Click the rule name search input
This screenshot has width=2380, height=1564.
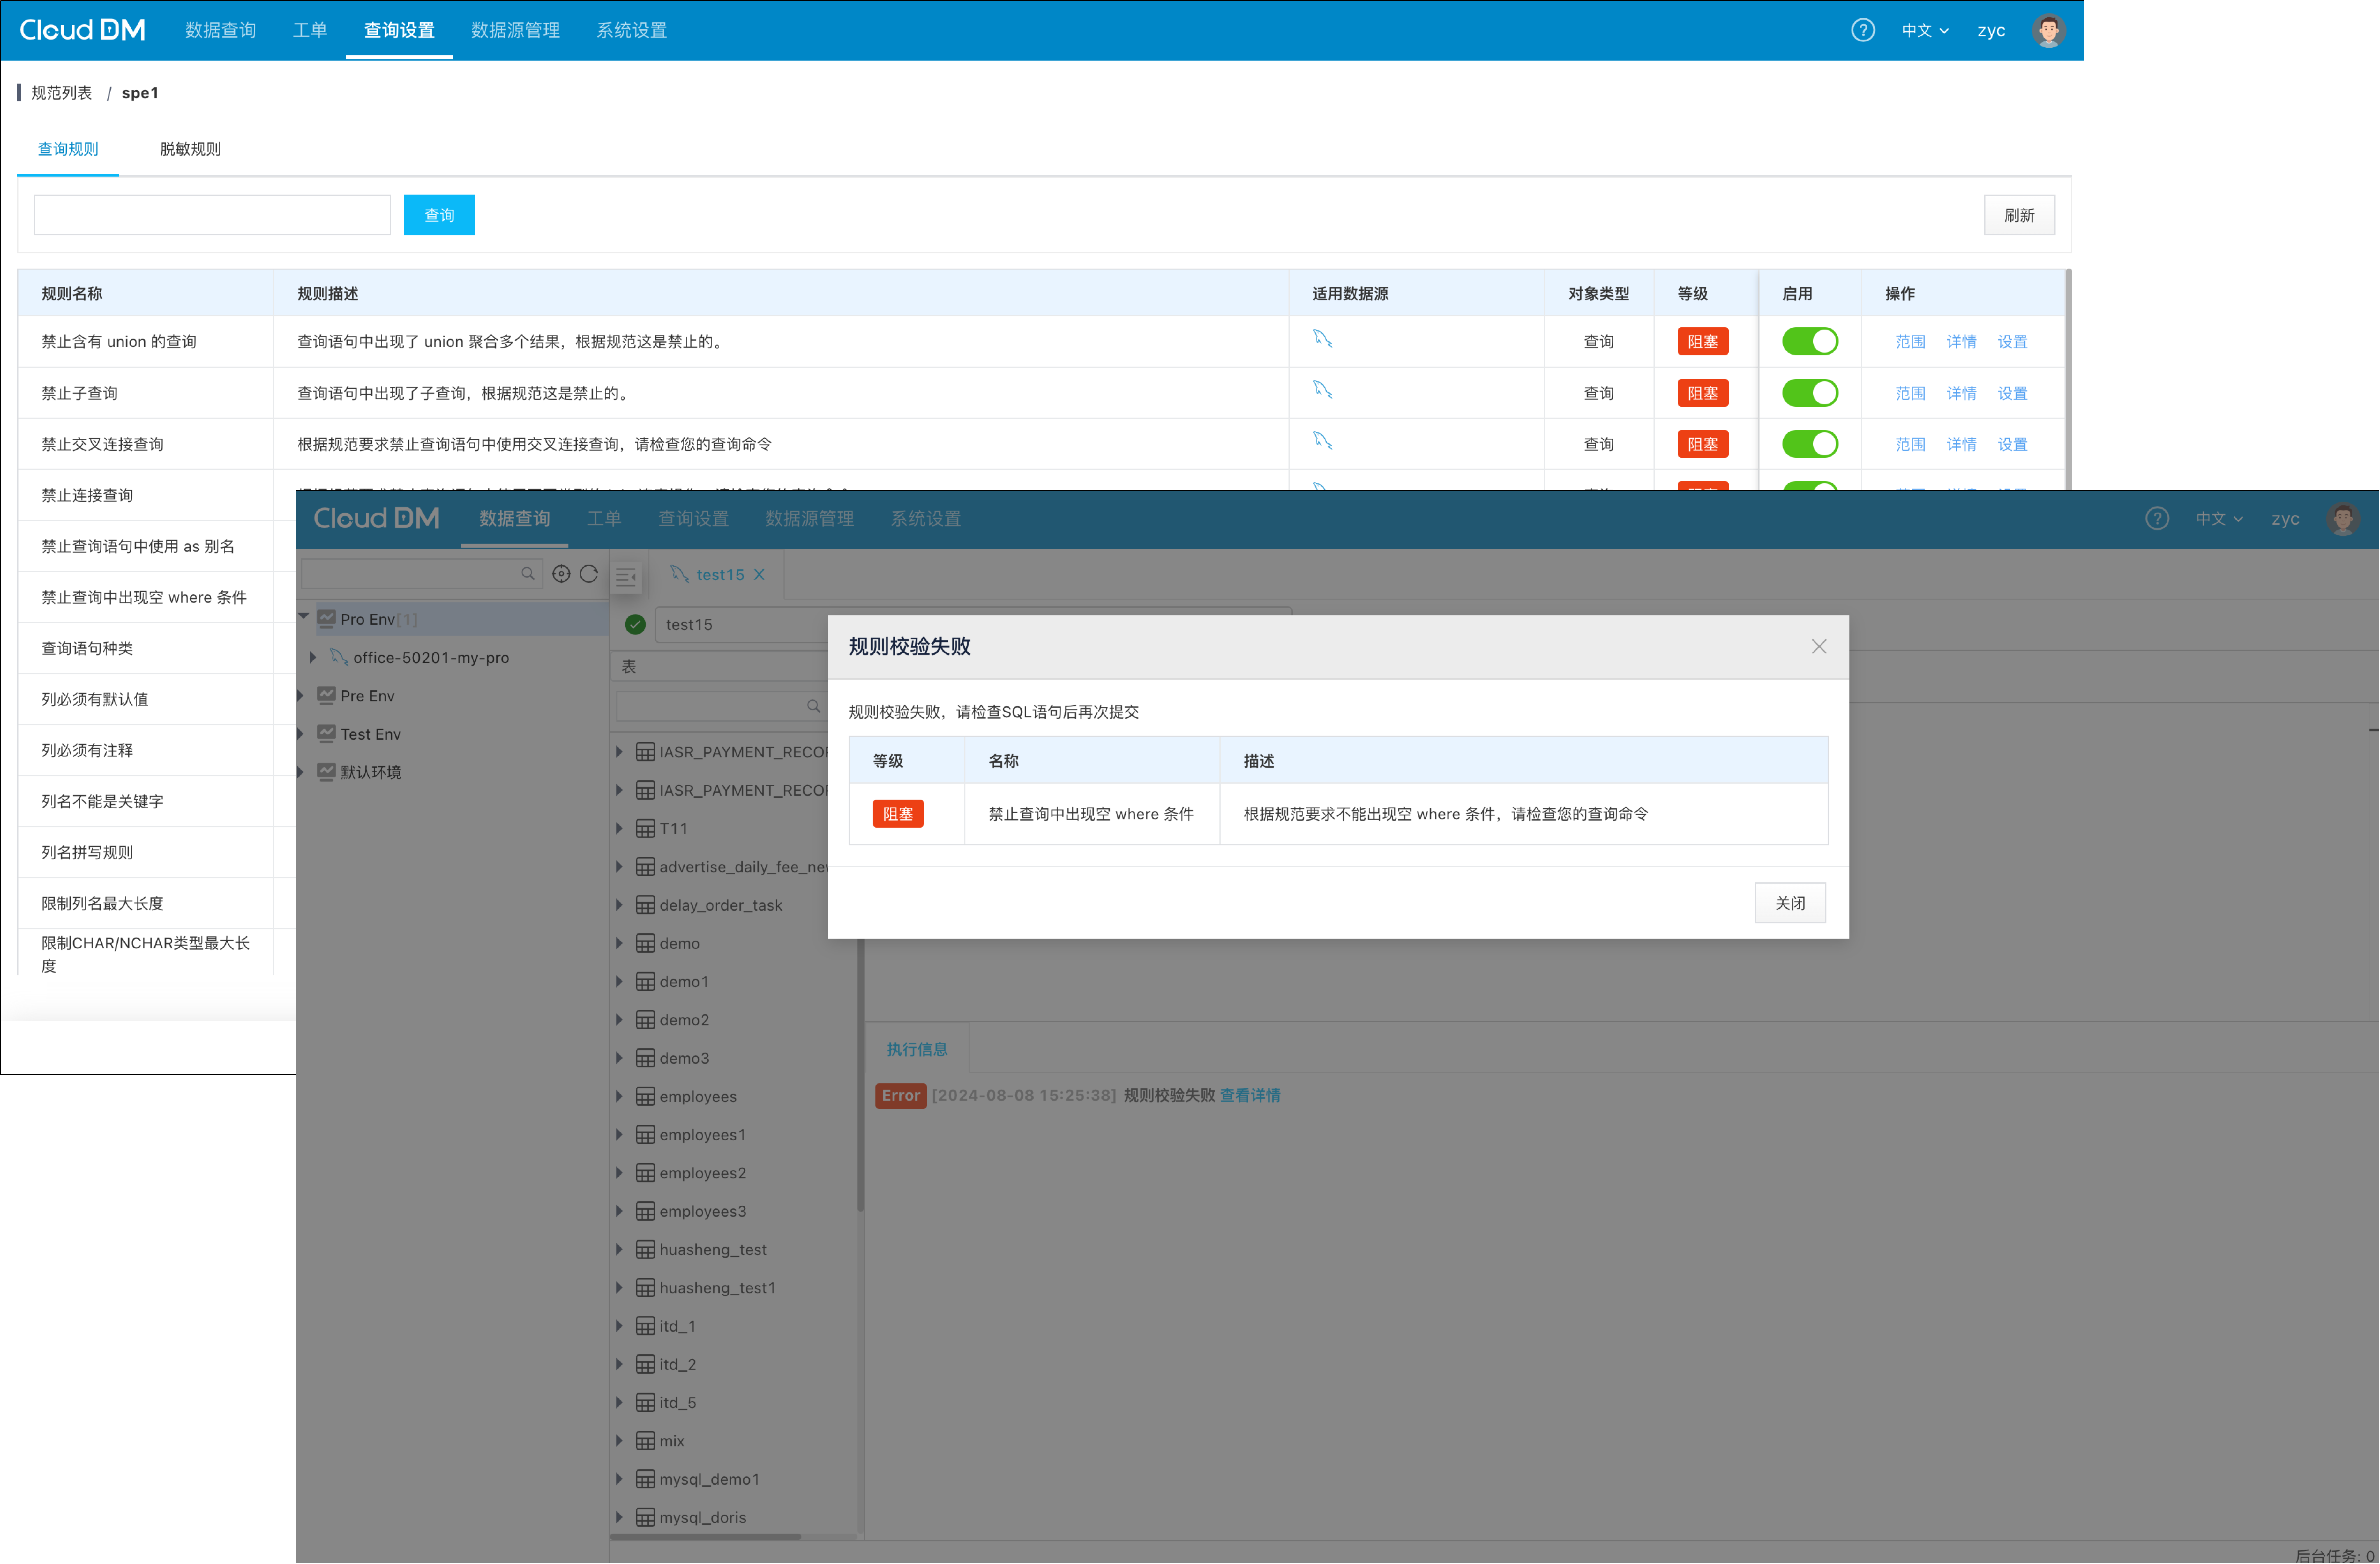[212, 215]
